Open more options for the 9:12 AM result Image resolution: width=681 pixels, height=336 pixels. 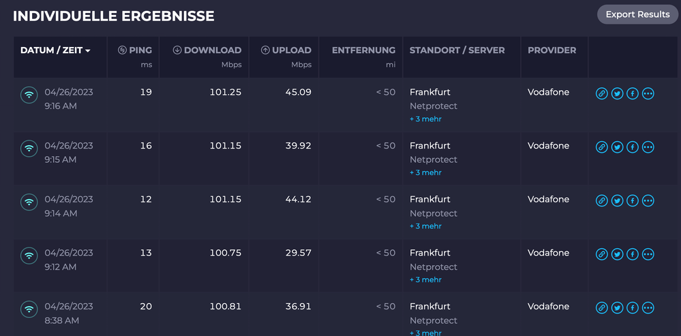pos(648,254)
